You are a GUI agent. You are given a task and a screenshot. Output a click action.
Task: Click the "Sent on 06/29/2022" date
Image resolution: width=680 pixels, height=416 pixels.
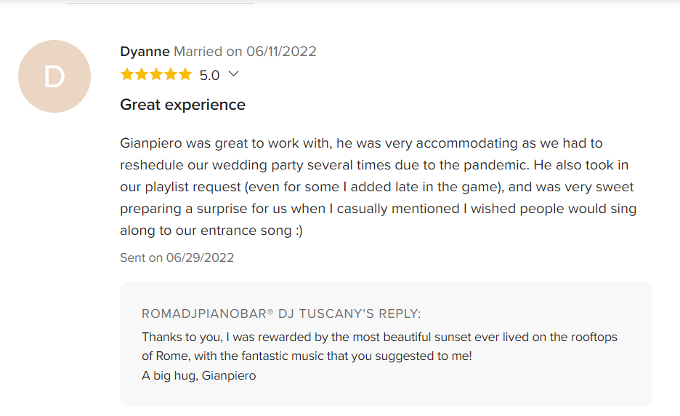(x=177, y=257)
